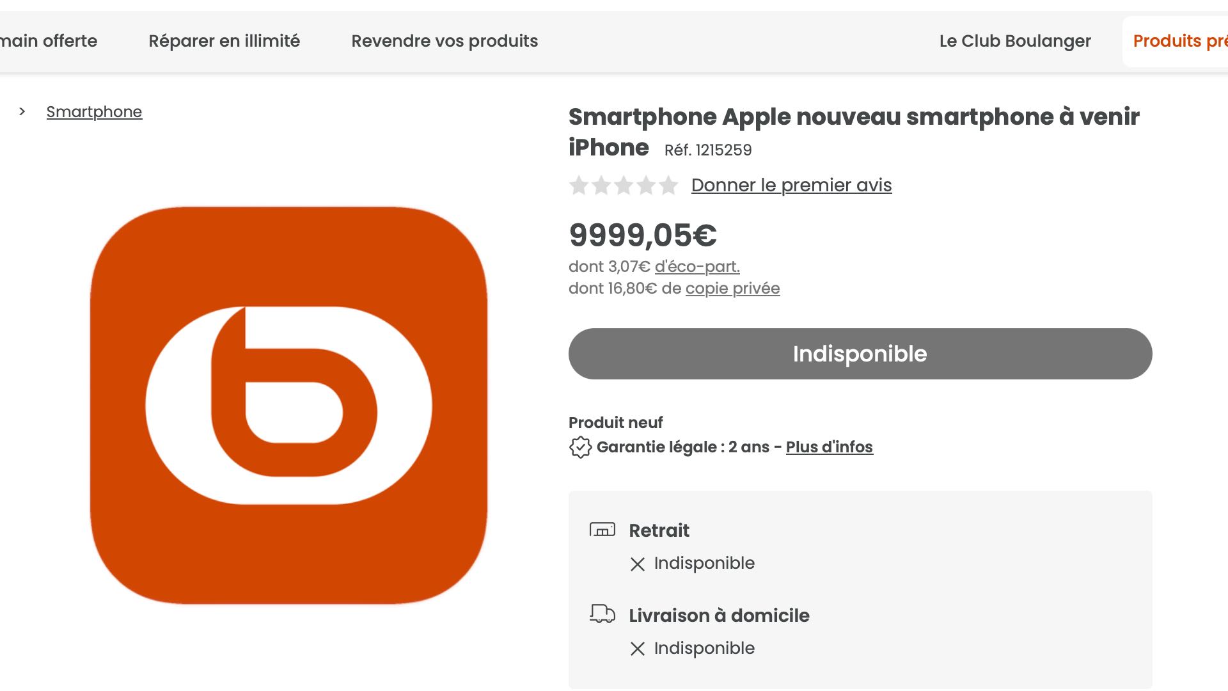
Task: Open the d'éco-part. info link
Action: [697, 267]
